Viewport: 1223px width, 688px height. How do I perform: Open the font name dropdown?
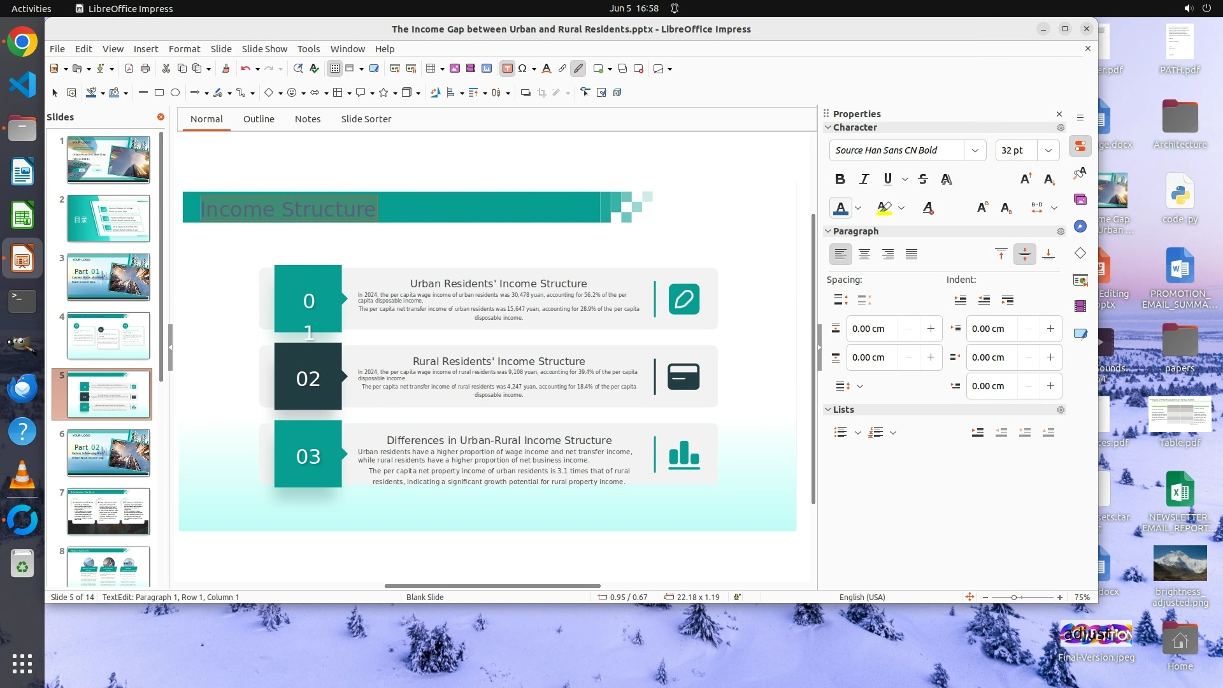point(975,150)
